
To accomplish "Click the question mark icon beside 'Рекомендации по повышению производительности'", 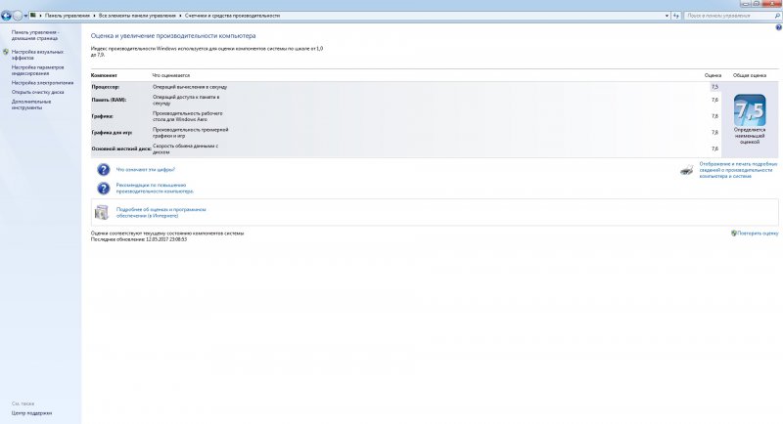I will 103,187.
